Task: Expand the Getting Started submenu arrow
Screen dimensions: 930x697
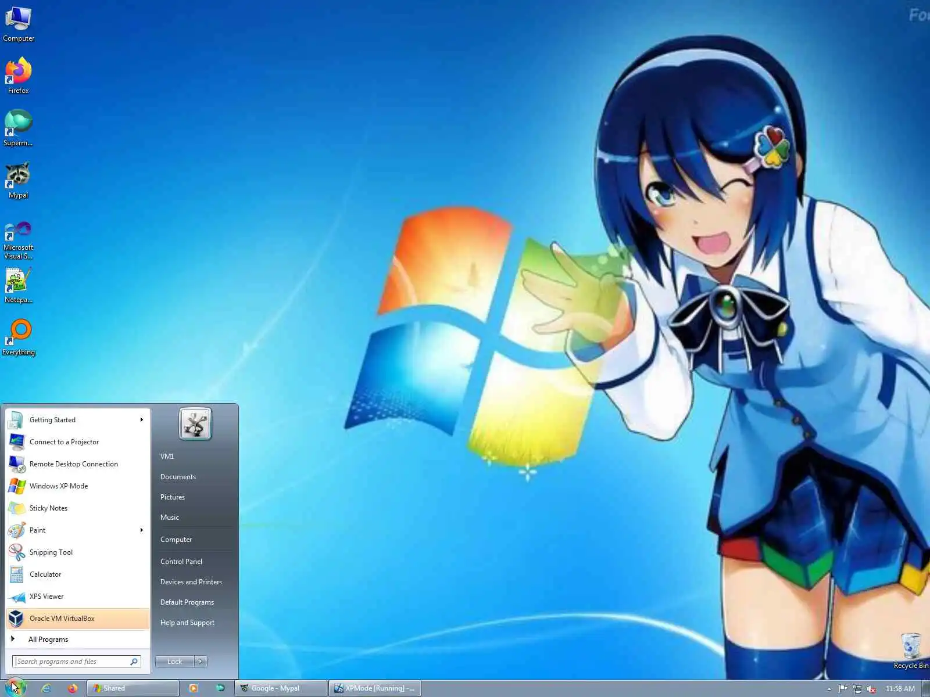Action: [141, 420]
